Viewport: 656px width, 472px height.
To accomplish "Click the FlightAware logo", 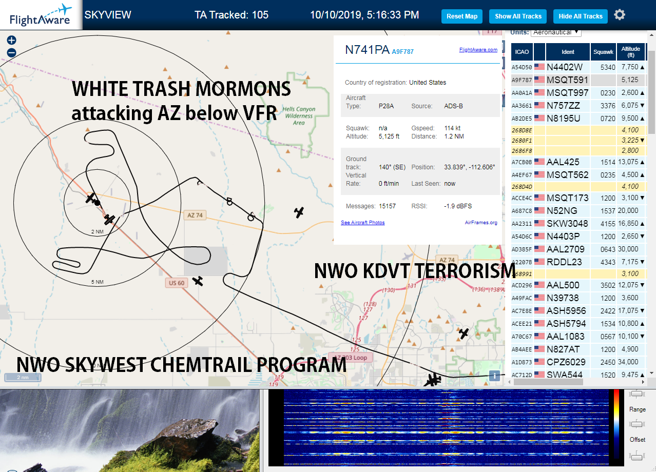I will (x=41, y=15).
